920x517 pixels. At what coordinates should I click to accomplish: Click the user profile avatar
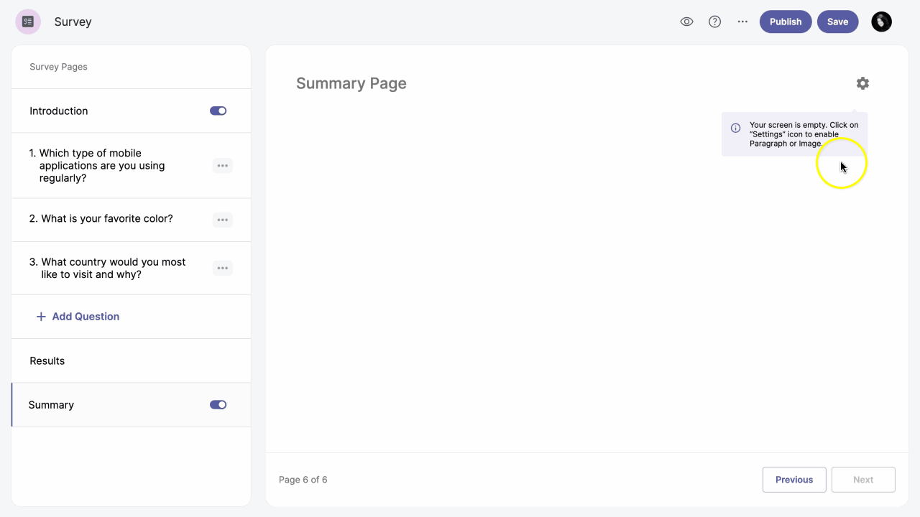point(881,22)
